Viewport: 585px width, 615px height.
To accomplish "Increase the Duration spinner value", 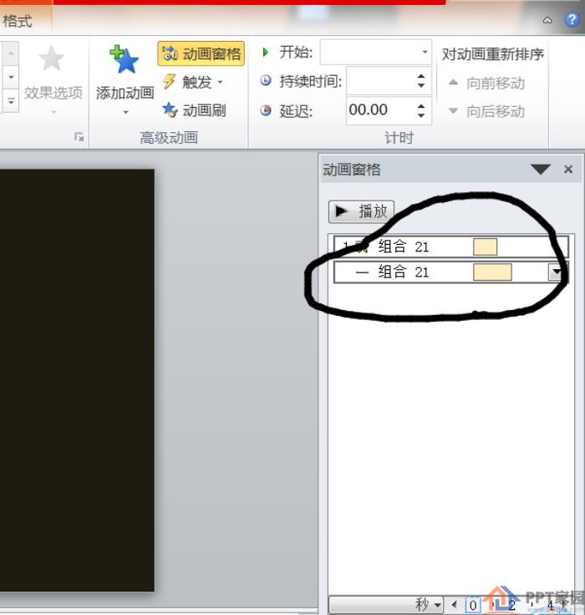I will tap(421, 76).
